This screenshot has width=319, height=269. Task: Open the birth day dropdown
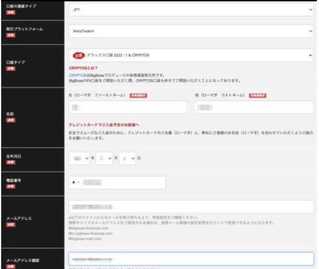[130, 155]
